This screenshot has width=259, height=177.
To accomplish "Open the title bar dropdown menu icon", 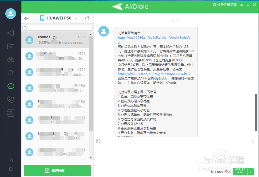I will click(242, 5).
